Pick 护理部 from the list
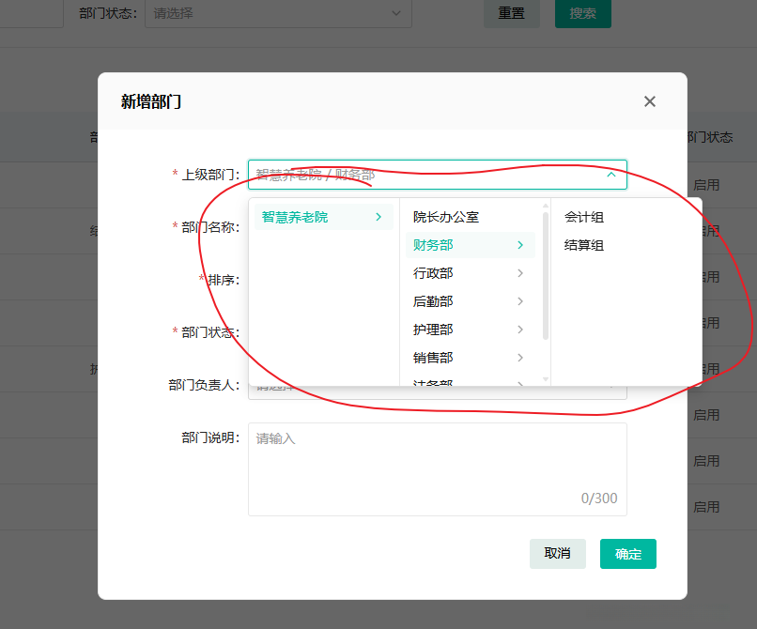Viewport: 757px width, 629px height. [433, 330]
